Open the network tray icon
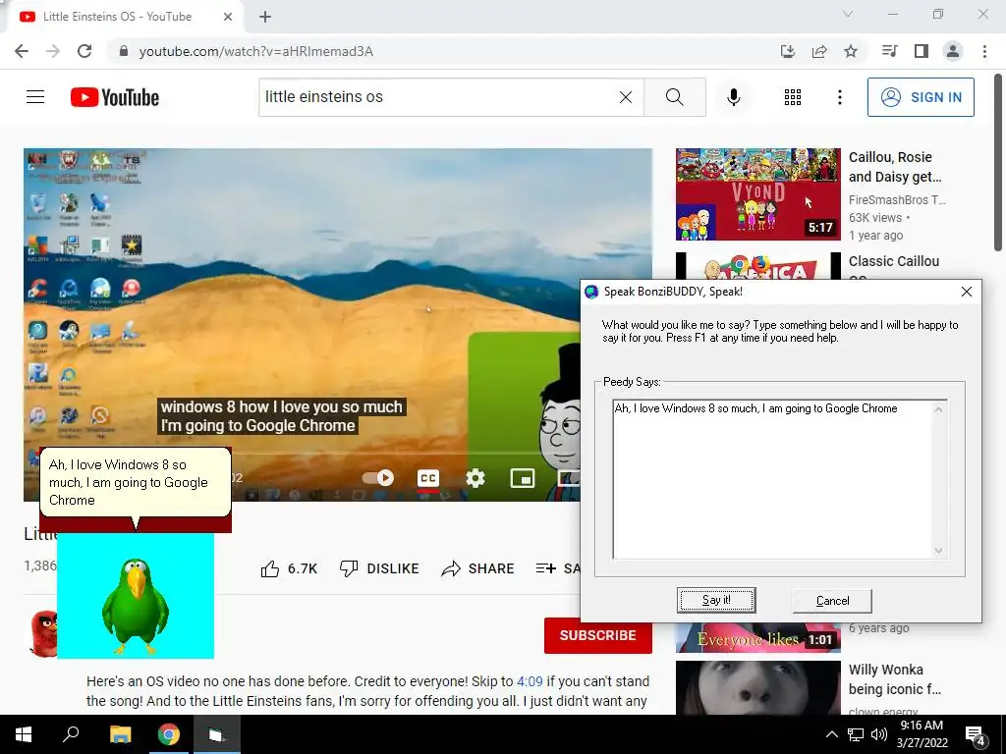The height and width of the screenshot is (754, 1006). pyautogui.click(x=856, y=734)
